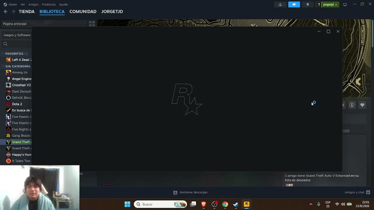
Task: Open the Amigos menu
Action: pyautogui.click(x=34, y=4)
